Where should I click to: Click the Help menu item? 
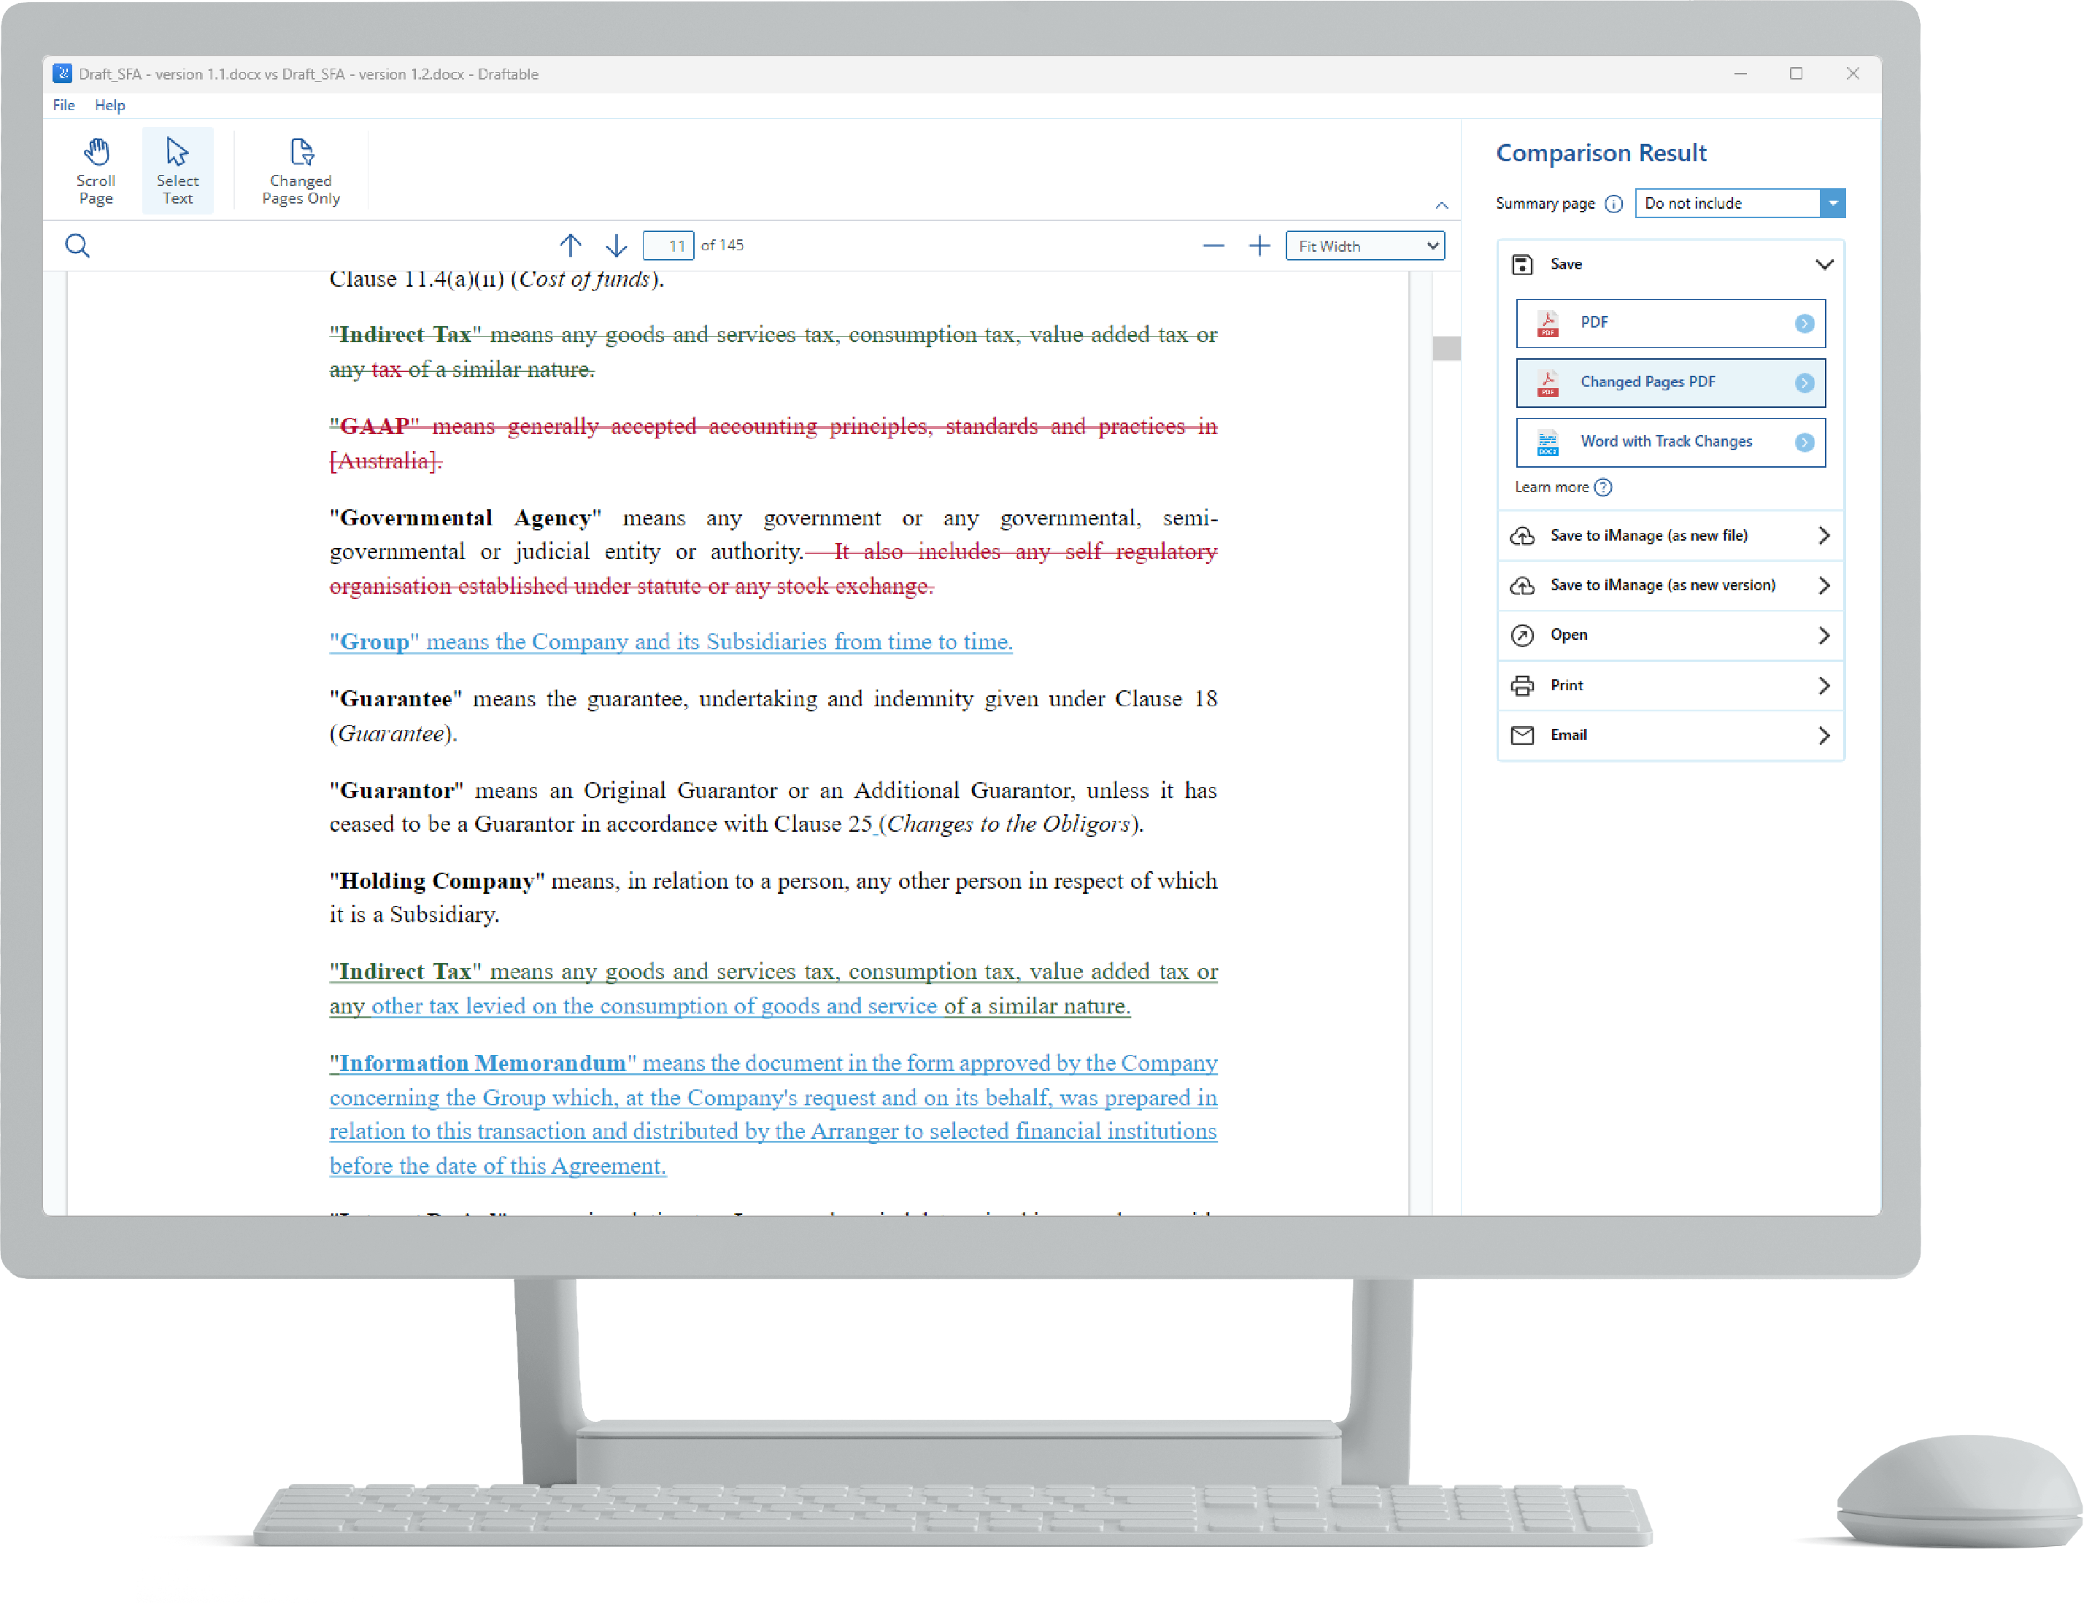pyautogui.click(x=109, y=103)
